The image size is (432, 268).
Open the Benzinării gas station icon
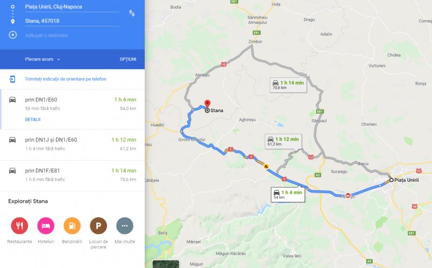72,225
